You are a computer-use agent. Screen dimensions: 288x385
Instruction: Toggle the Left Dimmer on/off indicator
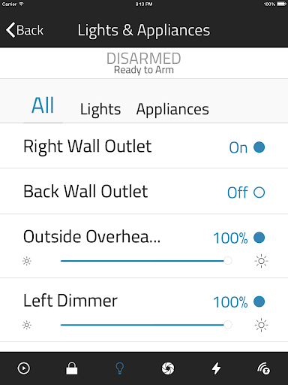point(259,302)
